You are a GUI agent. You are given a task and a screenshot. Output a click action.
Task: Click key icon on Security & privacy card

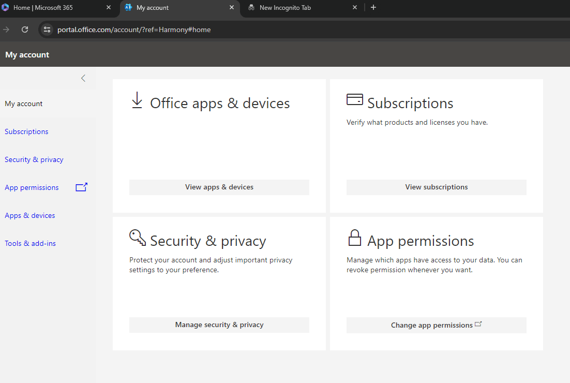(138, 238)
